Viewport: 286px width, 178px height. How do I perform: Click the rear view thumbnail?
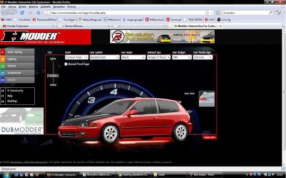[x=207, y=99]
